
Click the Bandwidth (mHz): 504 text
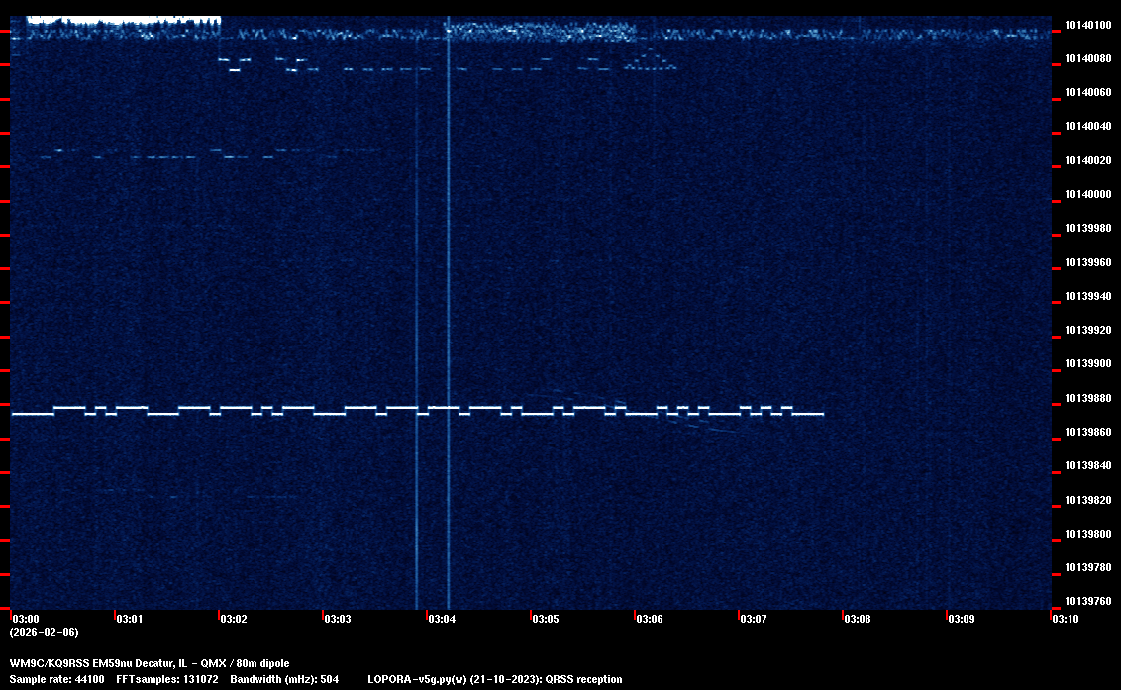coord(284,679)
